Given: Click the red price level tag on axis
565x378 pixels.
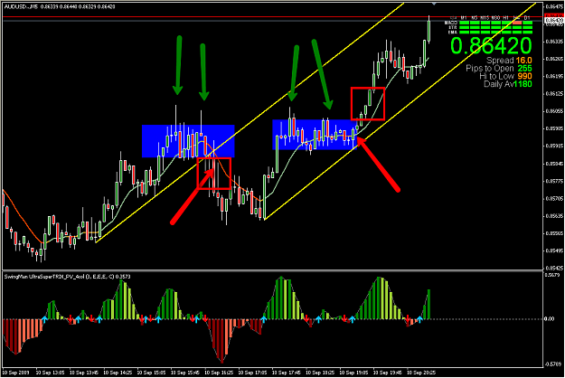Looking at the screenshot, I should click(554, 15).
